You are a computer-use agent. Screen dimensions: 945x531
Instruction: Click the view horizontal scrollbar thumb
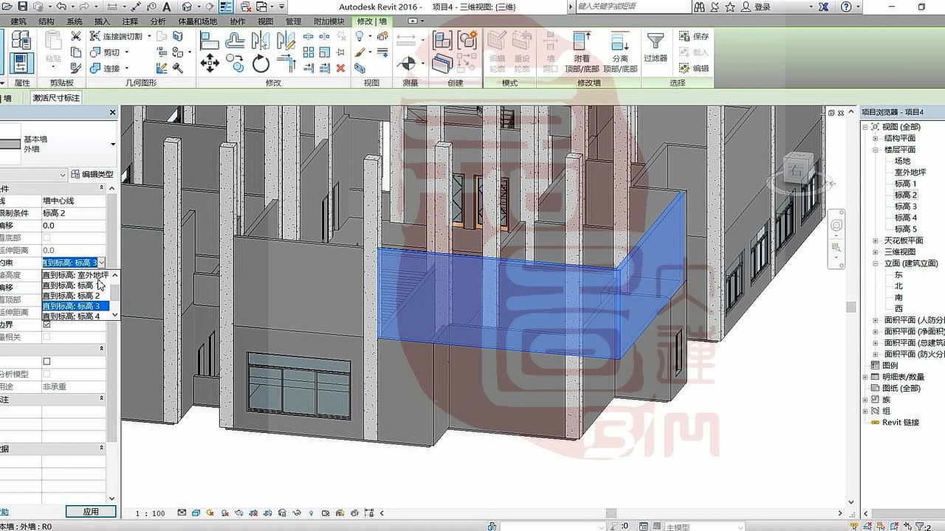(611, 513)
